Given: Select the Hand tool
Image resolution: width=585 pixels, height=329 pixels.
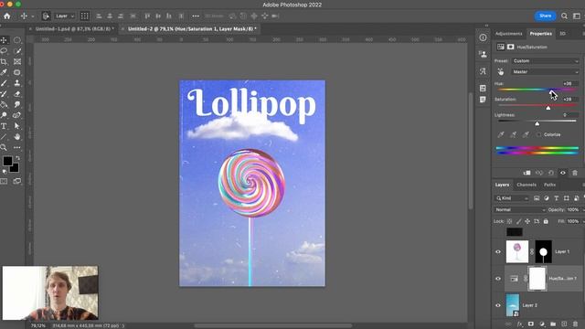Looking at the screenshot, I should (x=17, y=137).
